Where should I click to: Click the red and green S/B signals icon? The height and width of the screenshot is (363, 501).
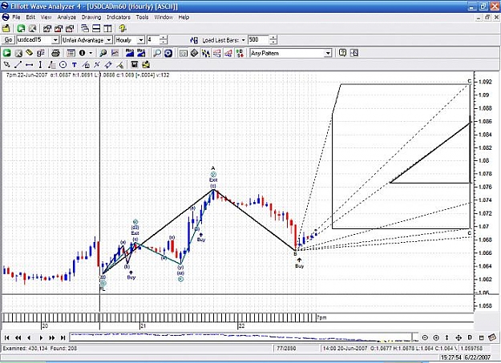pyautogui.click(x=240, y=53)
